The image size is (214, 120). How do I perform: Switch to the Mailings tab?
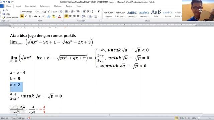tap(58, 6)
